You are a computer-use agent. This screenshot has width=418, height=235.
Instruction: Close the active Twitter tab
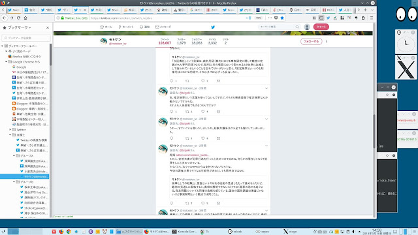click(85, 10)
